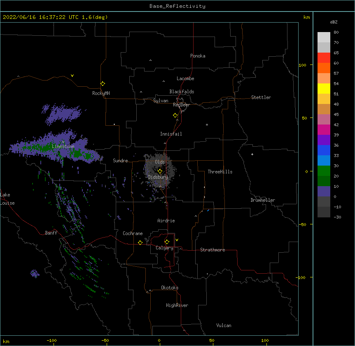Click the Okotoks town label
The image size is (355, 346).
pyautogui.click(x=170, y=288)
